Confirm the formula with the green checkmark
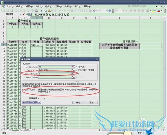This screenshot has width=167, height=135. (27, 14)
